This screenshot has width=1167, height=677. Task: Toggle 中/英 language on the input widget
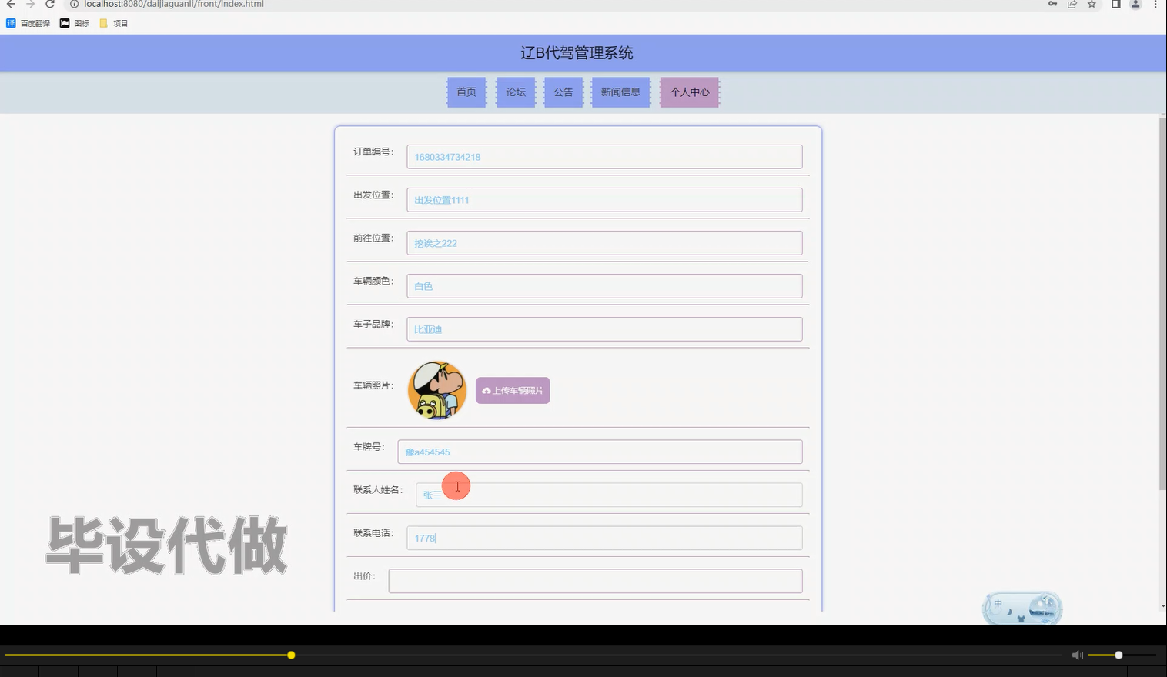(x=998, y=604)
